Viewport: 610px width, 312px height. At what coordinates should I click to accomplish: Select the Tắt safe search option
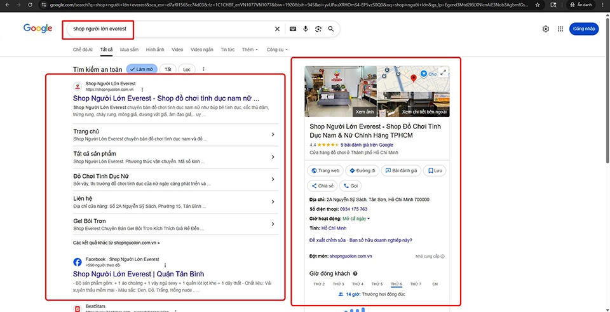tap(168, 69)
